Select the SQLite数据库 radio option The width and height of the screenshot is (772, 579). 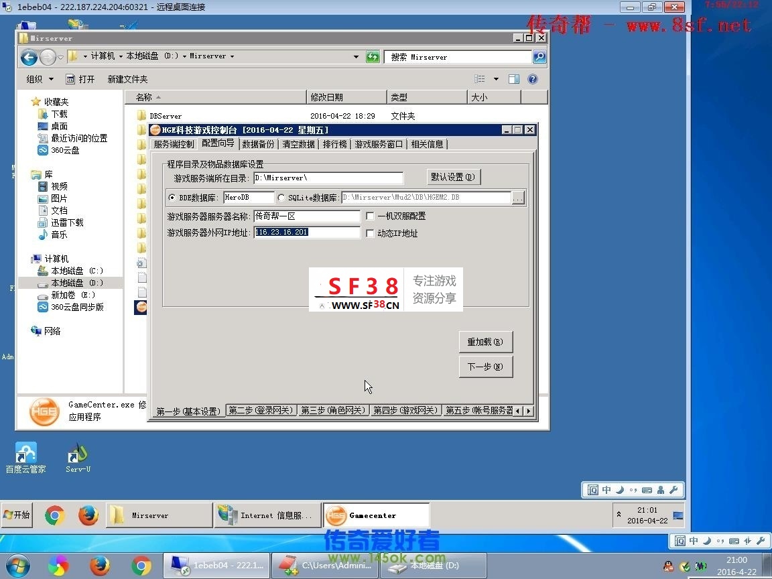click(x=281, y=198)
